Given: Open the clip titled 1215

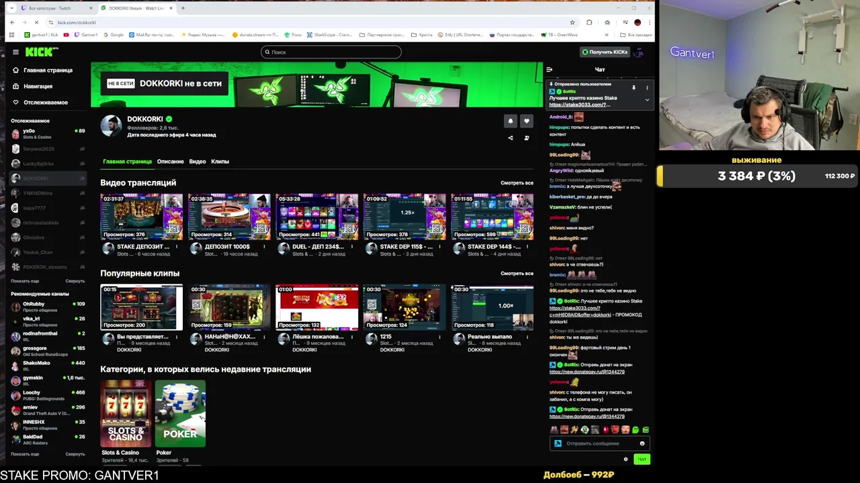Looking at the screenshot, I should point(404,307).
